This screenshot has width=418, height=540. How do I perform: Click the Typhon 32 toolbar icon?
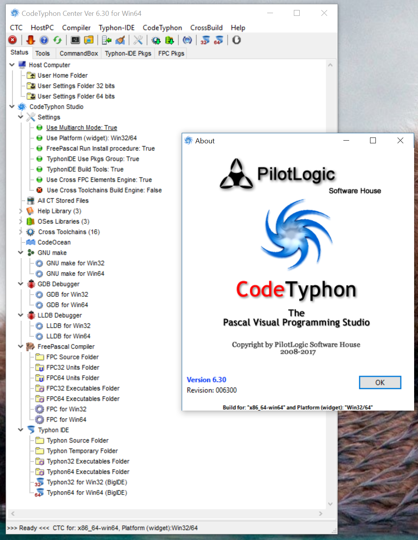(205, 40)
